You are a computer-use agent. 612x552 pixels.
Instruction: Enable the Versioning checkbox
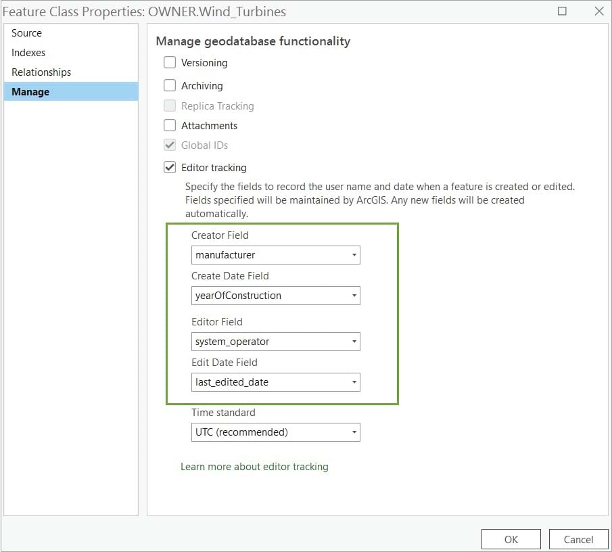[170, 62]
